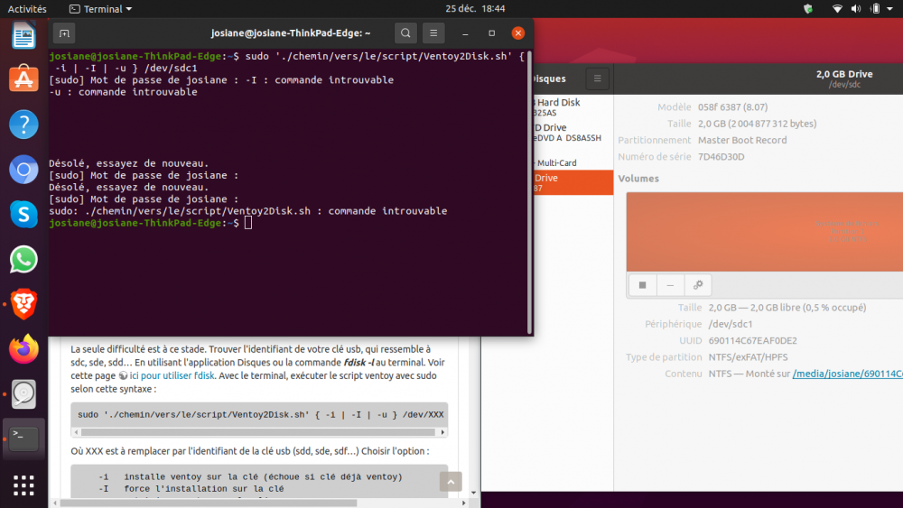Open the Terminal app menu in top bar
This screenshot has height=508, width=903.
(100, 9)
